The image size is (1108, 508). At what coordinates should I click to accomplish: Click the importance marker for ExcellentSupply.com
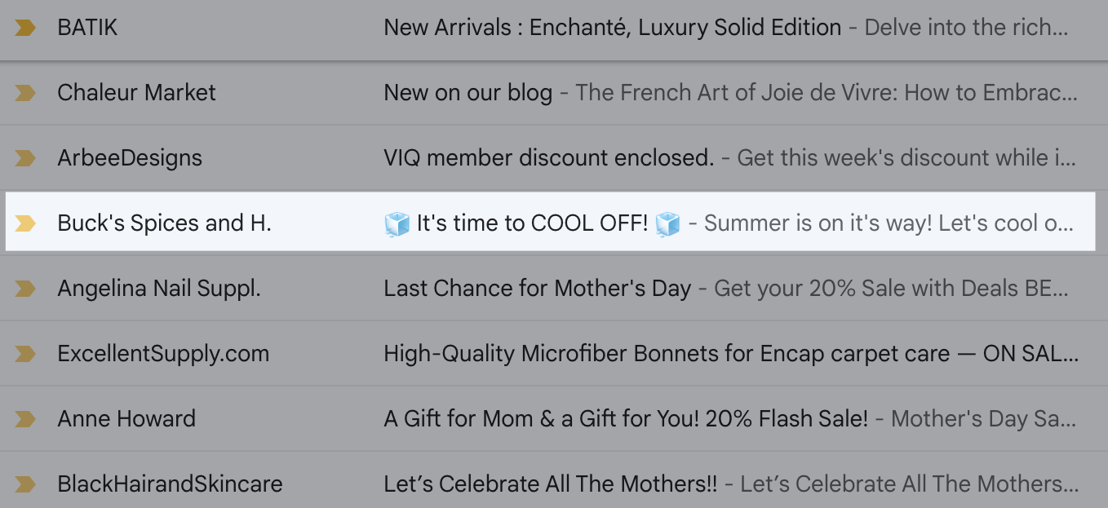coord(26,353)
